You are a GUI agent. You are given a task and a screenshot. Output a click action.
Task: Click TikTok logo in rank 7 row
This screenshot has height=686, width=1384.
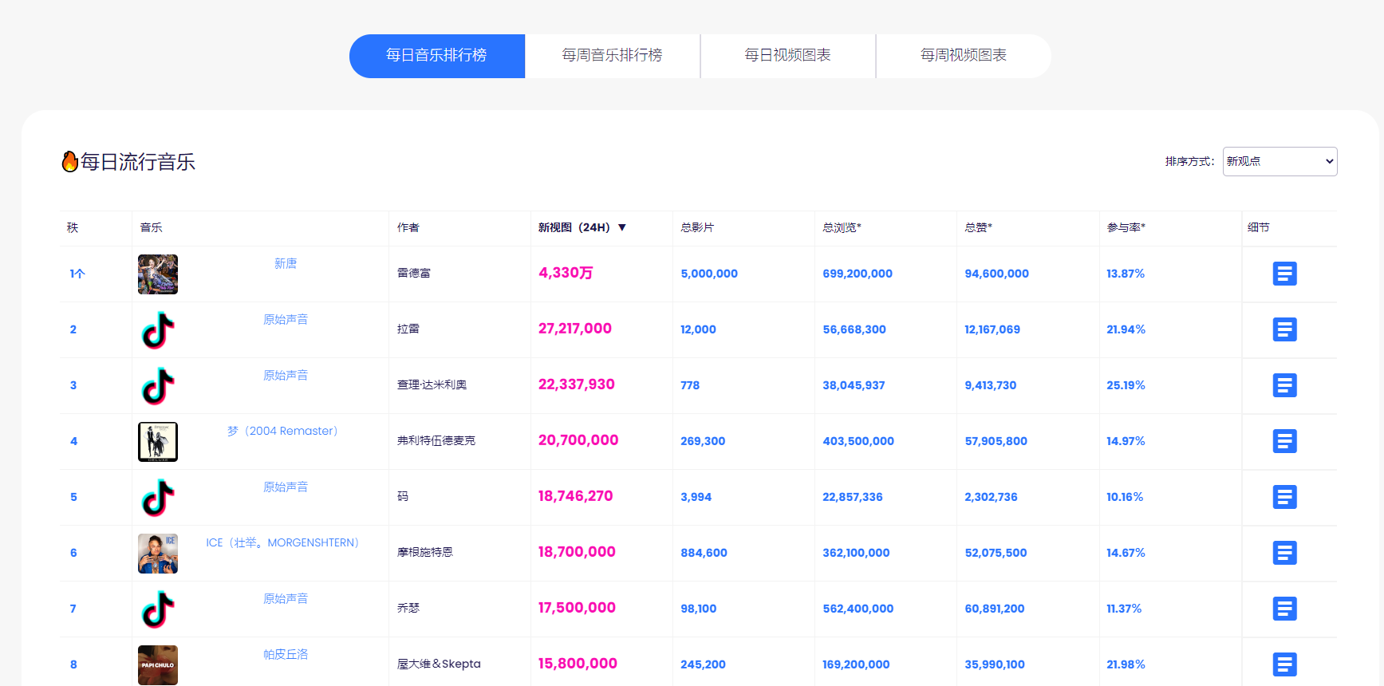point(158,609)
